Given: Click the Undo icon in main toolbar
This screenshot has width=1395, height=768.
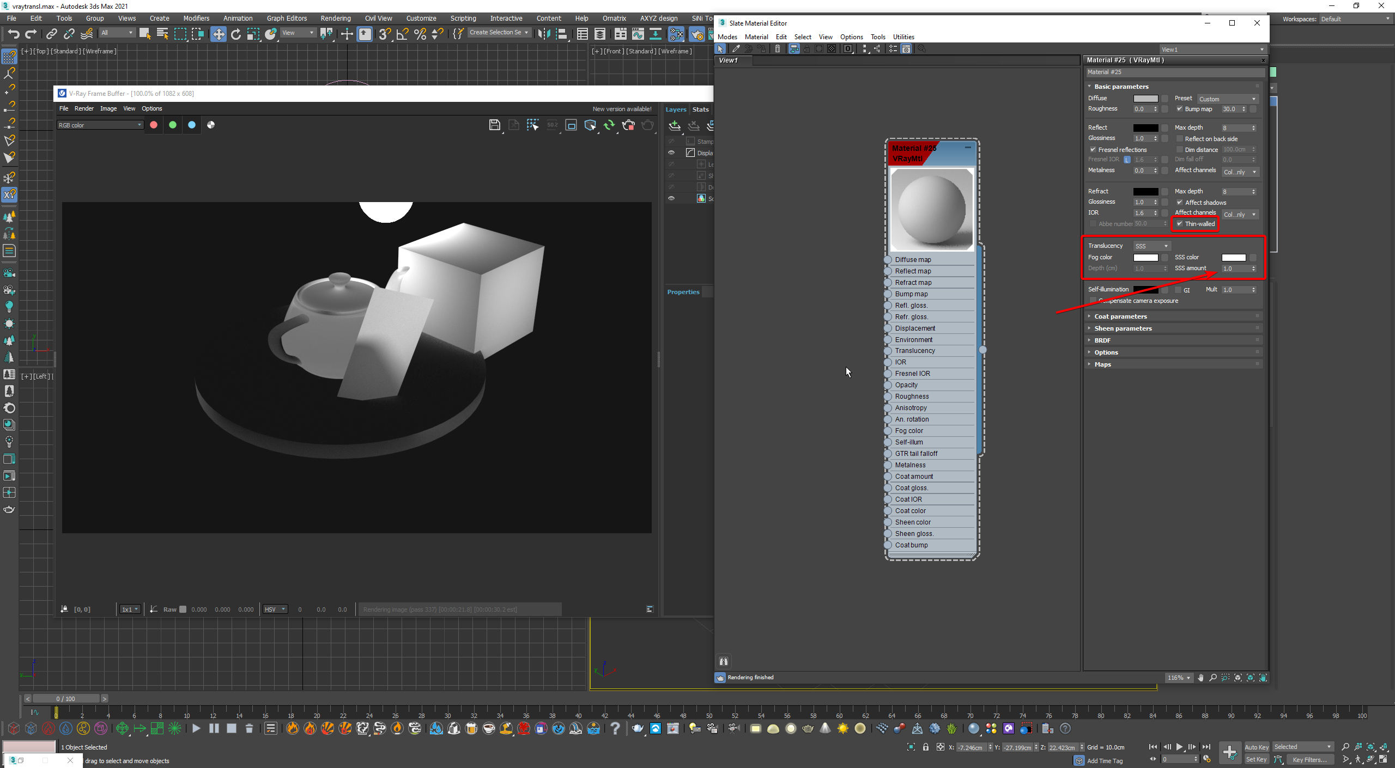Looking at the screenshot, I should pos(13,34).
